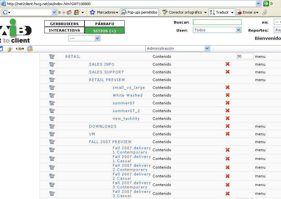Click the pencil star icon in the site toolbar
Viewport: 281px width, 199px height.
(x=10, y=49)
